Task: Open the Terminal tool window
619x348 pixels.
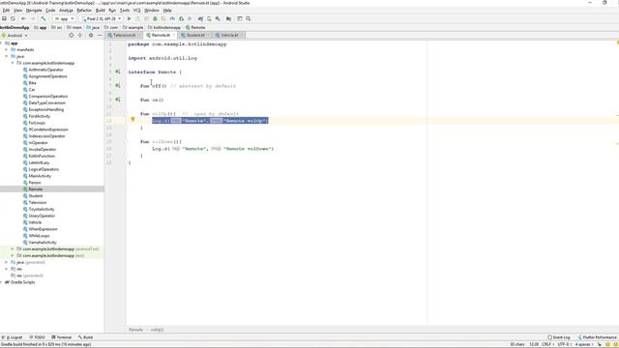Action: [61, 337]
